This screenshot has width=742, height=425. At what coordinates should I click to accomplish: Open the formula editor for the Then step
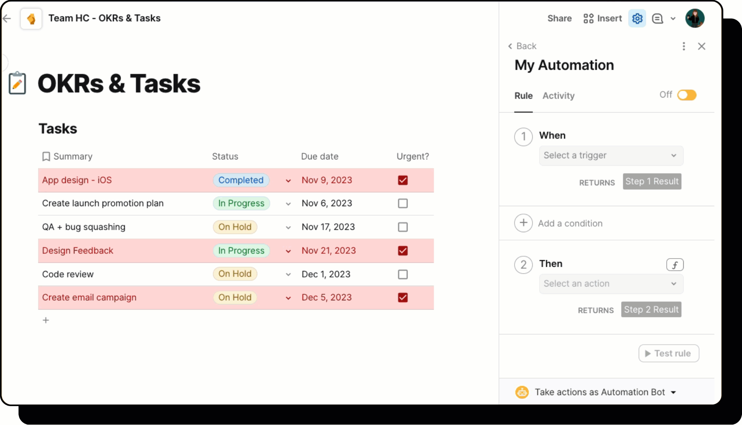pos(675,264)
